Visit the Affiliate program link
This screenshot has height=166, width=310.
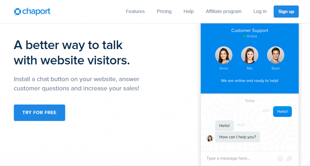224,12
